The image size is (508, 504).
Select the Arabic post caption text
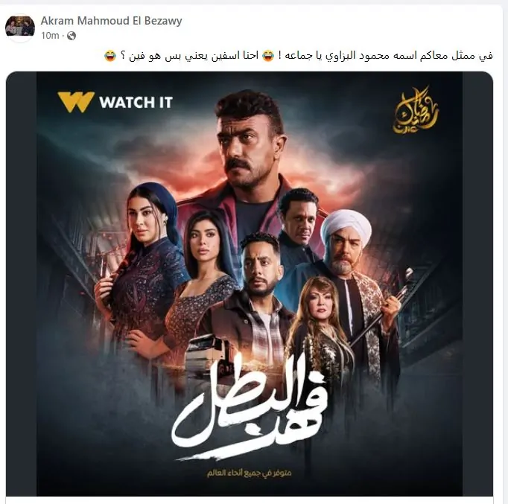pos(299,56)
